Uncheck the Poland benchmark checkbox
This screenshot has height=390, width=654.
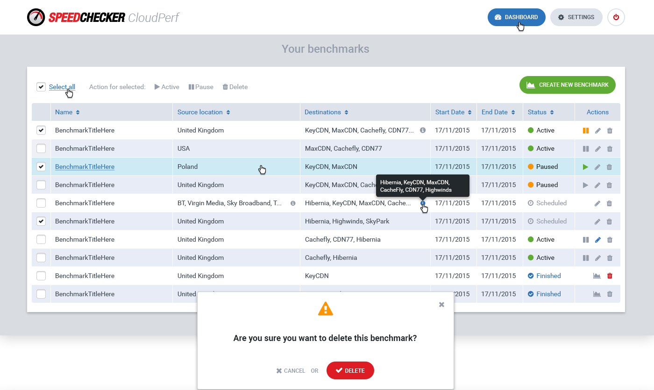[41, 167]
